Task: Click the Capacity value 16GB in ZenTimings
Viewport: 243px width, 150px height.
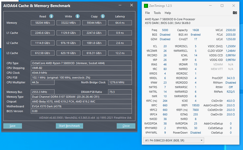Action: pyautogui.click(x=196, y=30)
